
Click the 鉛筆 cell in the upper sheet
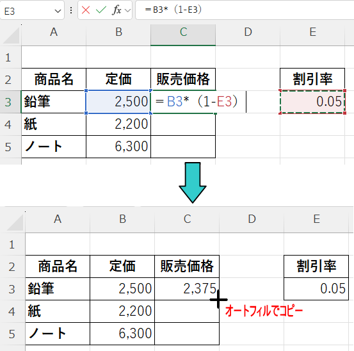point(54,102)
